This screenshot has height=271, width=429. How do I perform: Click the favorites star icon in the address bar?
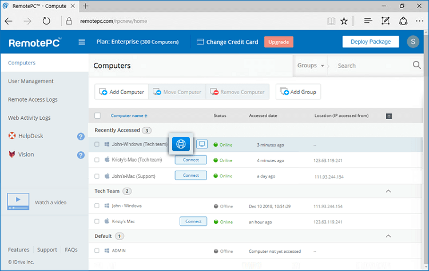pos(344,21)
